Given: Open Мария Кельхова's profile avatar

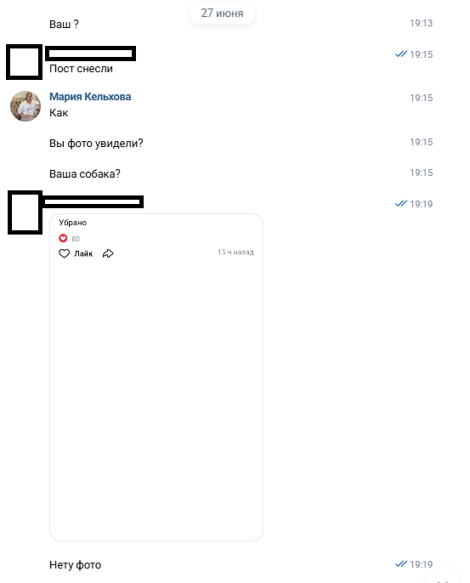Looking at the screenshot, I should (25, 106).
